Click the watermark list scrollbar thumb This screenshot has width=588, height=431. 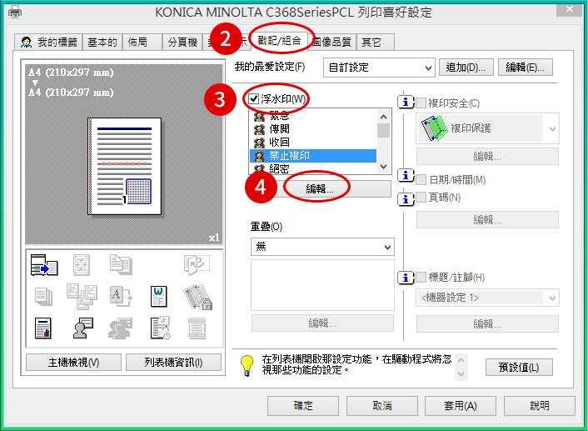tap(383, 130)
